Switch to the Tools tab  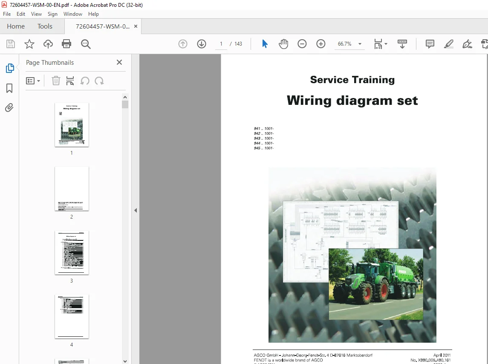click(x=45, y=26)
